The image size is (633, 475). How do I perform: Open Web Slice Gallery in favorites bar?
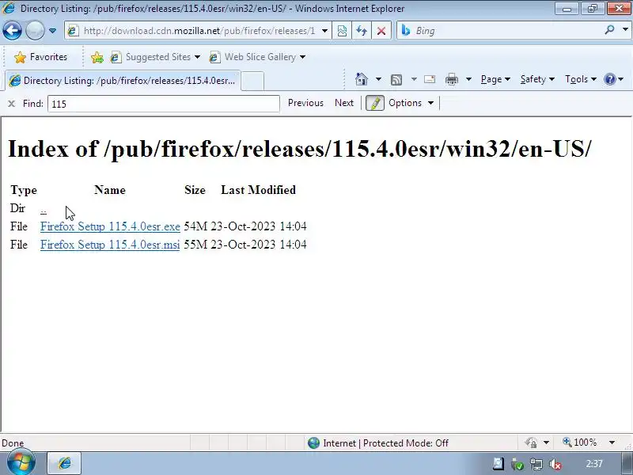click(252, 57)
